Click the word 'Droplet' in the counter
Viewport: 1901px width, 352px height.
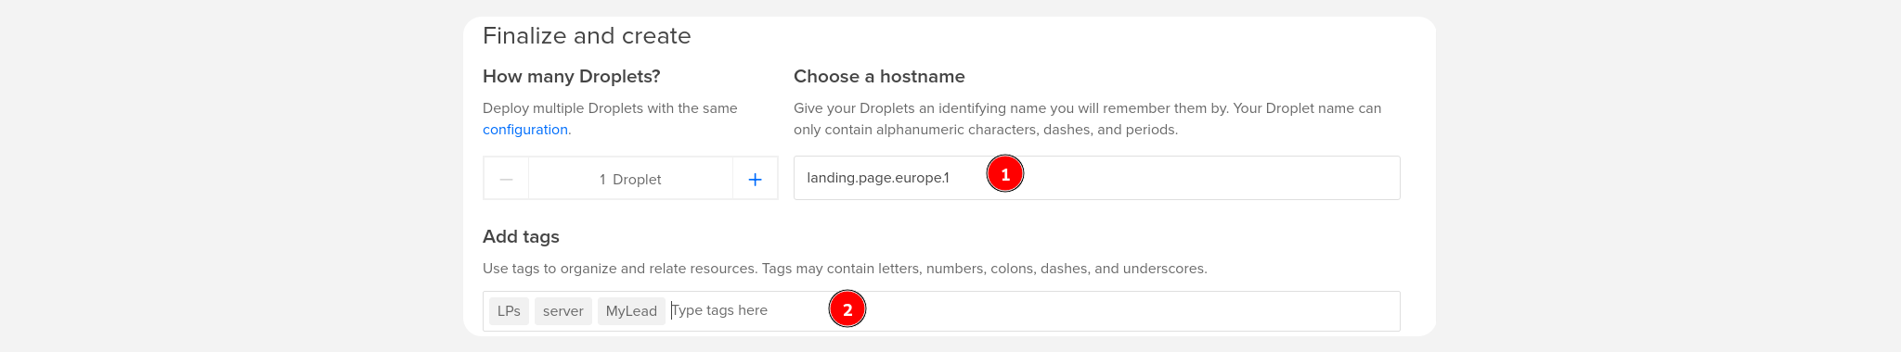pos(637,180)
